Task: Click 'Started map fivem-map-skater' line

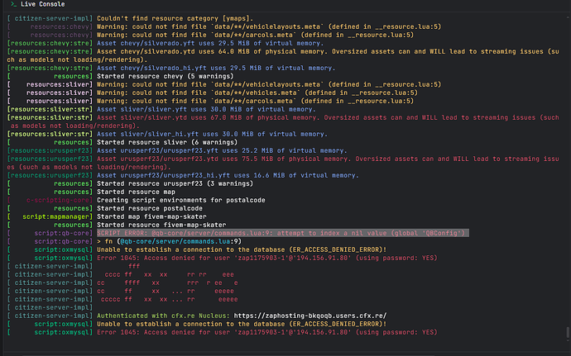Action: (x=151, y=216)
